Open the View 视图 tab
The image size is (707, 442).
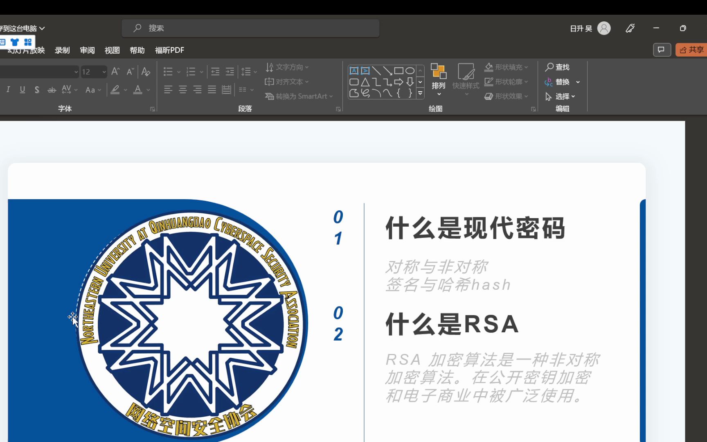(x=112, y=50)
